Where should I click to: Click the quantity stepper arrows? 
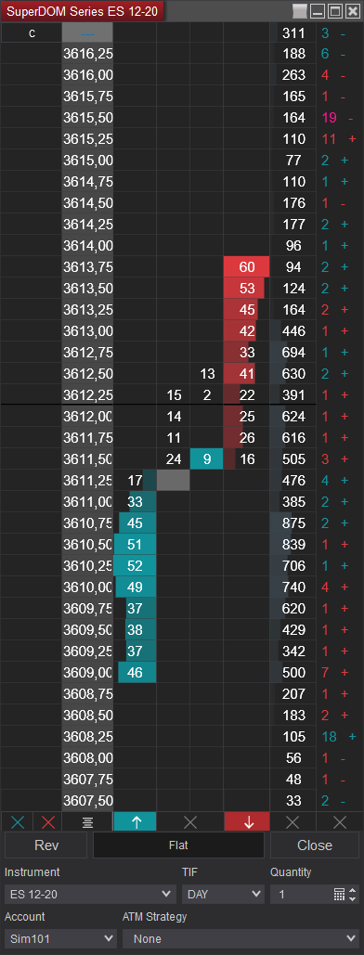pyautogui.click(x=353, y=895)
